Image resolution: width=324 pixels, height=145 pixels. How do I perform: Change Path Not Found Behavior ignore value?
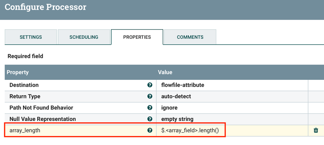coord(169,108)
